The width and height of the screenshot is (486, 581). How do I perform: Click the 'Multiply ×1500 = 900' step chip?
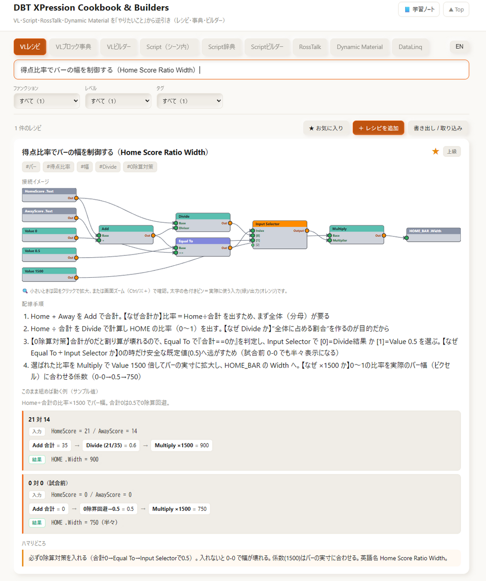point(182,445)
